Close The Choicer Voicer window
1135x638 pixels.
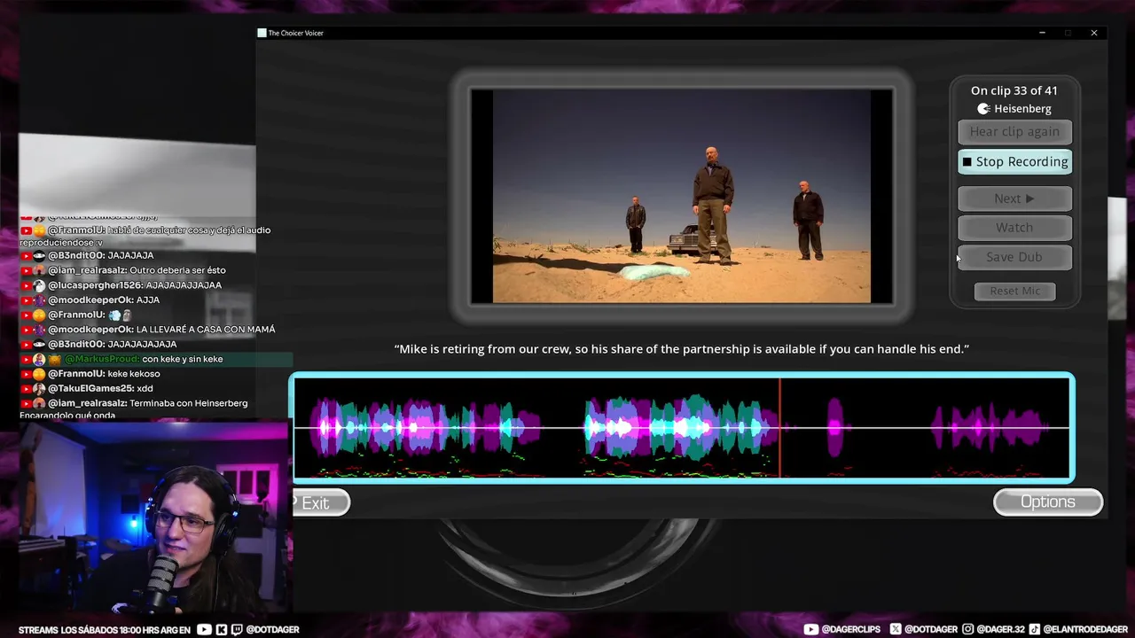pos(1094,33)
